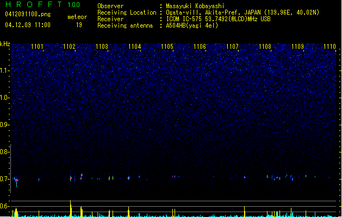Image resolution: width=342 pixels, height=217 pixels.
Task: Click the 1101 time marker
Action: click(37, 46)
